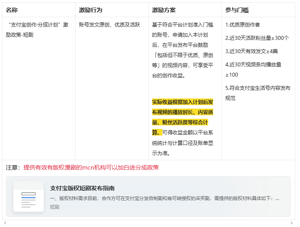Click the text 基于符合平台计划准入门槛
The image size is (300, 227).
coord(183,25)
